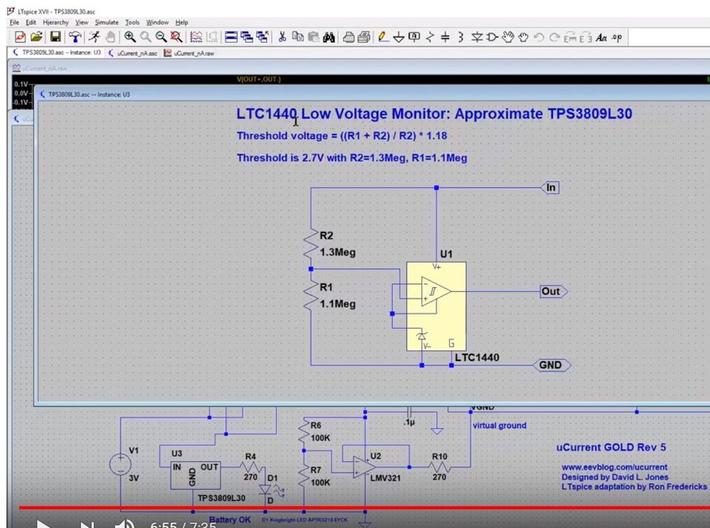Select the Mirror component tool
The width and height of the screenshot is (710, 528).
[585, 37]
